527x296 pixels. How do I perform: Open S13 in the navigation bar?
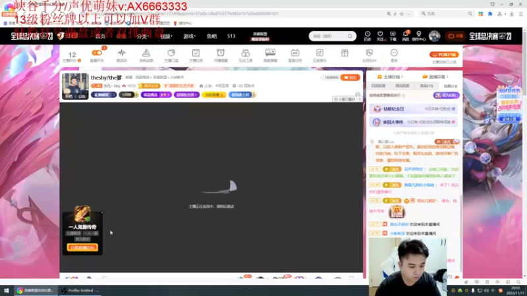point(231,36)
